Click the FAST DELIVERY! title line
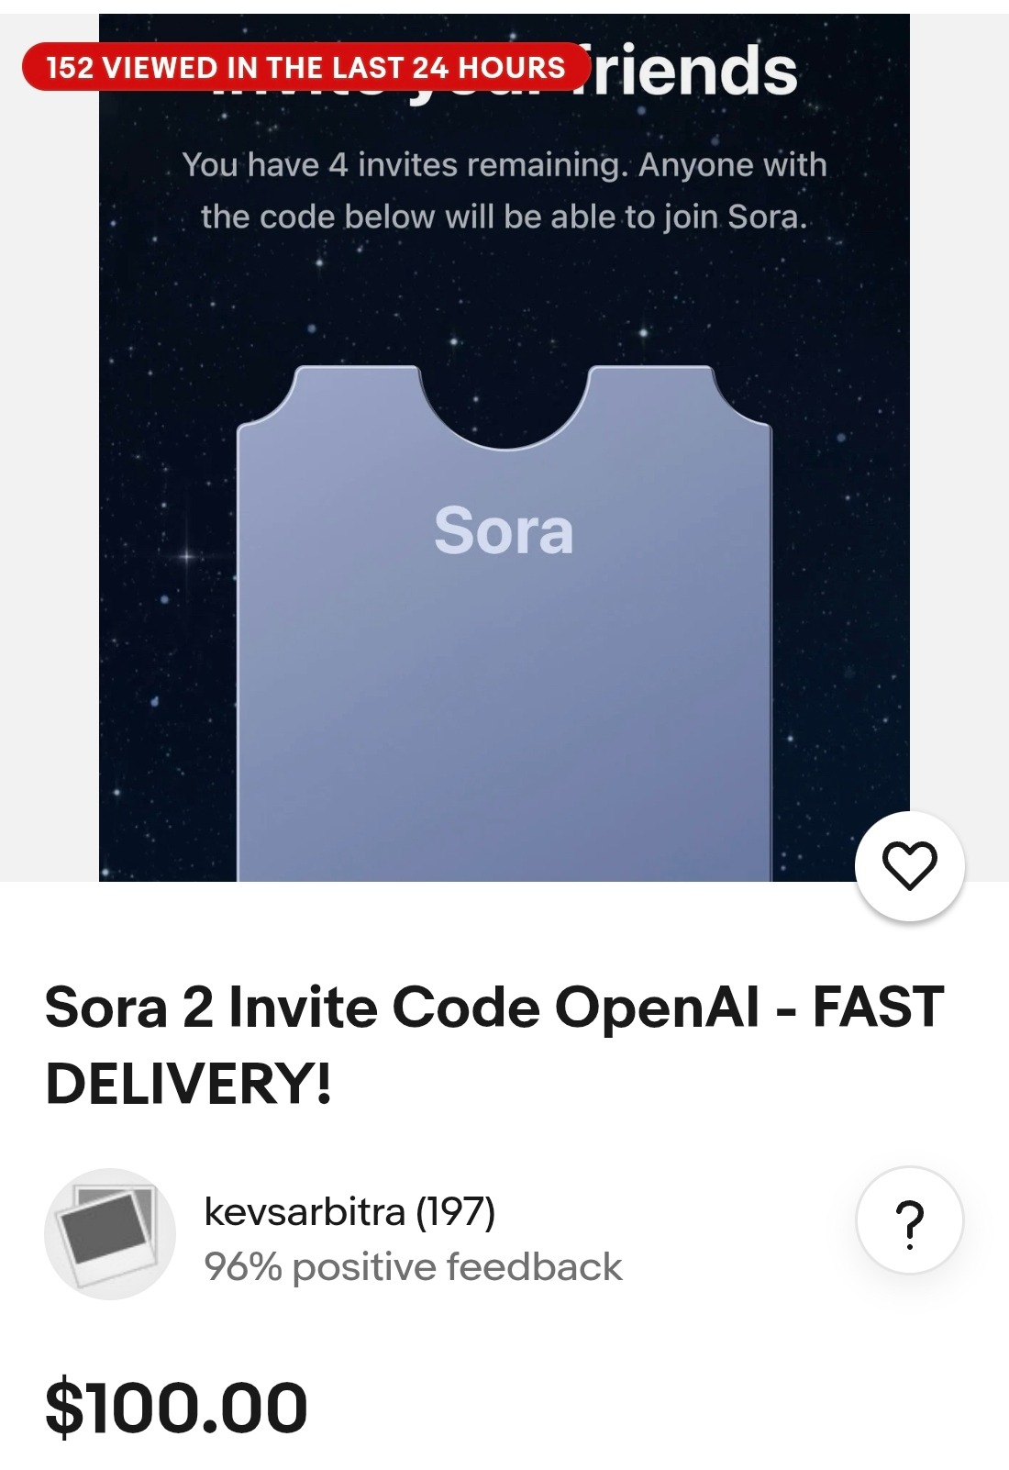 (188, 1084)
